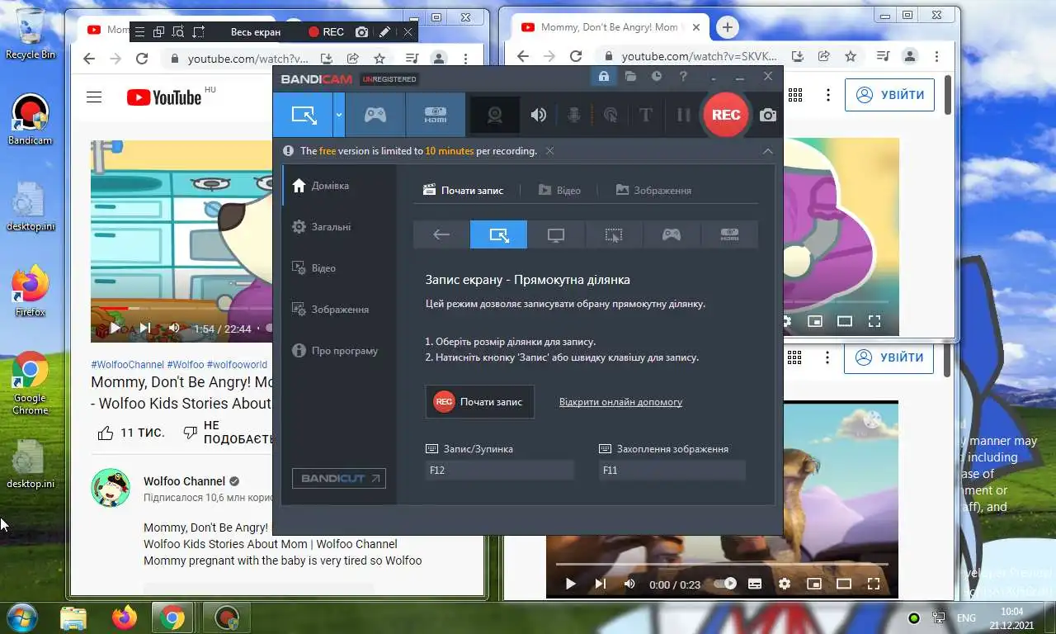
Task: Seek on the 0:23 video progress bar
Action: (722, 564)
